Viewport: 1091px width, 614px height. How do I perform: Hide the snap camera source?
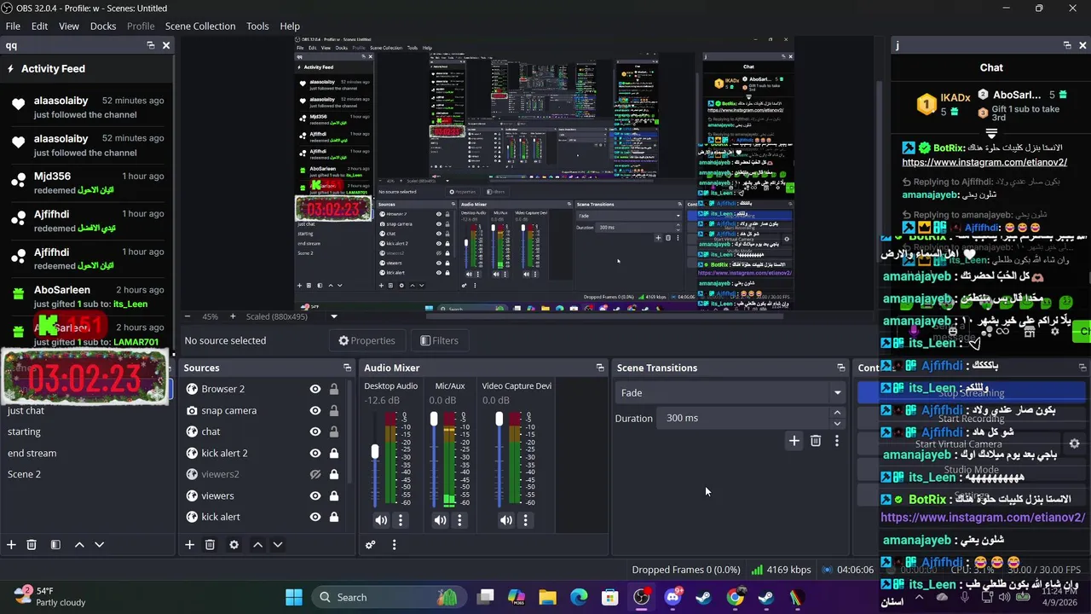(315, 410)
